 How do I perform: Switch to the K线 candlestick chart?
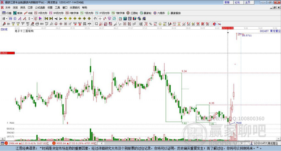pos(28,13)
